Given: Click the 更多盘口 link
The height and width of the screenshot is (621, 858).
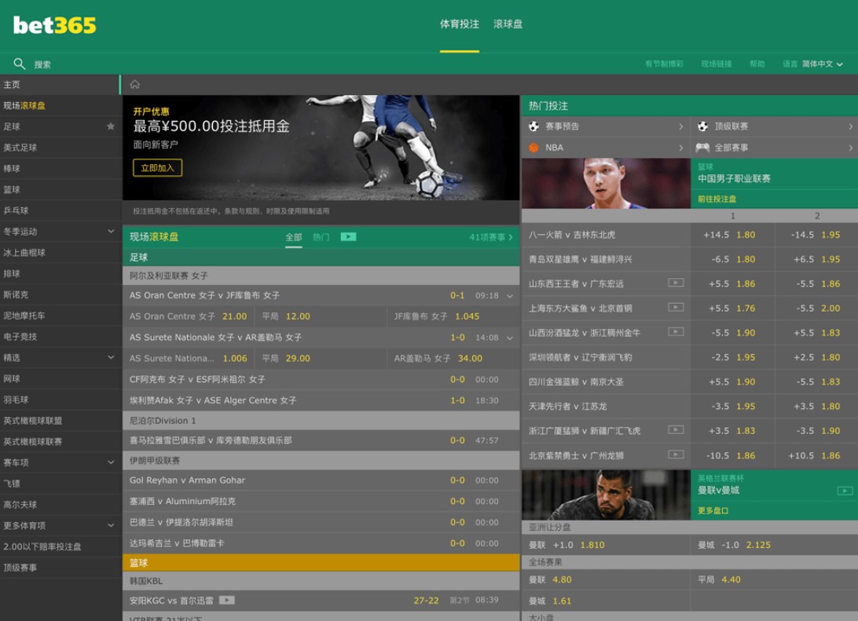Looking at the screenshot, I should [x=713, y=510].
